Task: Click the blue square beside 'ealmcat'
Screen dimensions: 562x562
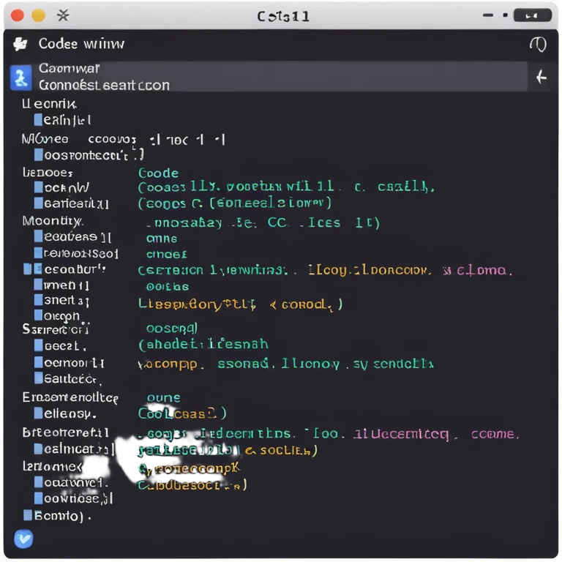Action: pos(38,449)
